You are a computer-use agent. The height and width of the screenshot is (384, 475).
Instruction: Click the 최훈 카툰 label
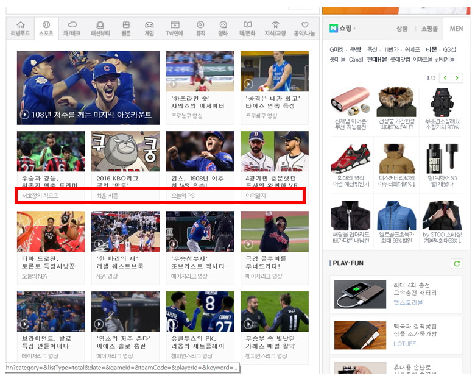[x=107, y=196]
